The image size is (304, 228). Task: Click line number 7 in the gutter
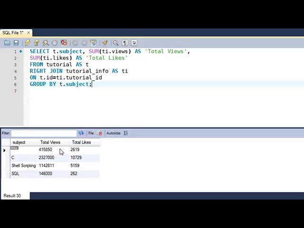coord(15,91)
